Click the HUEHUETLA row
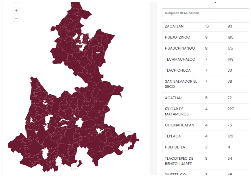The height and width of the screenshot is (177, 251). (x=175, y=147)
